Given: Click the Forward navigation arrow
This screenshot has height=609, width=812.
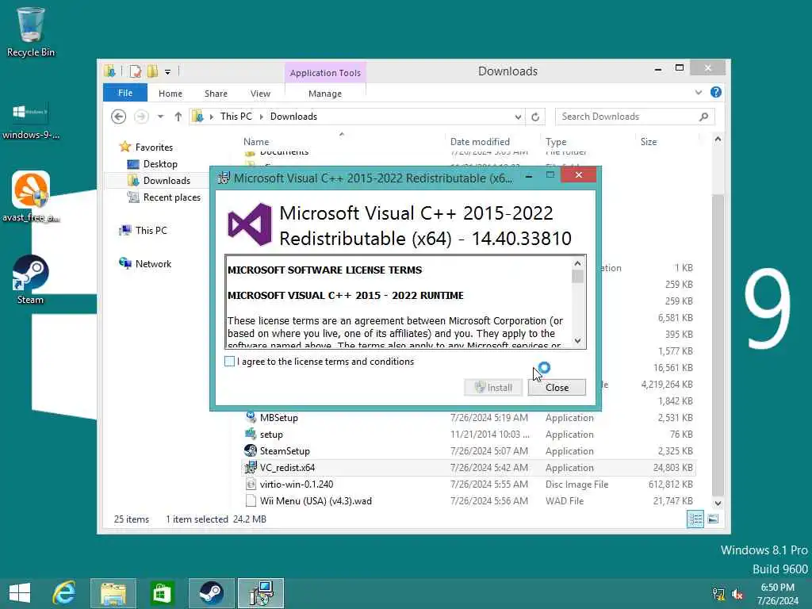Looking at the screenshot, I should tap(141, 117).
